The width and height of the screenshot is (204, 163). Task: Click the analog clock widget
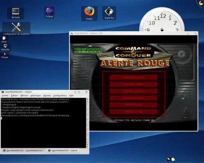[x=162, y=19]
